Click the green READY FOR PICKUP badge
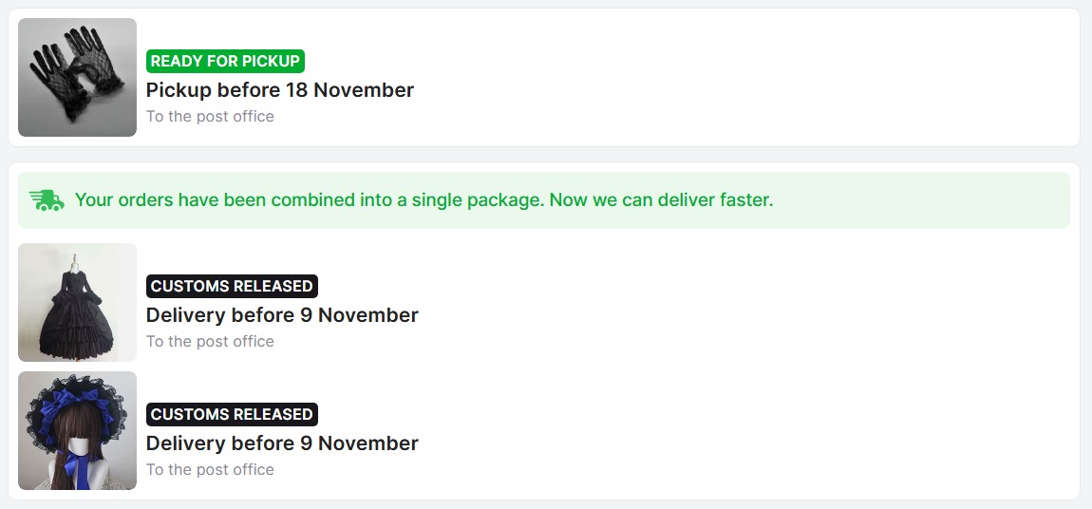The width and height of the screenshot is (1092, 509). pyautogui.click(x=225, y=61)
